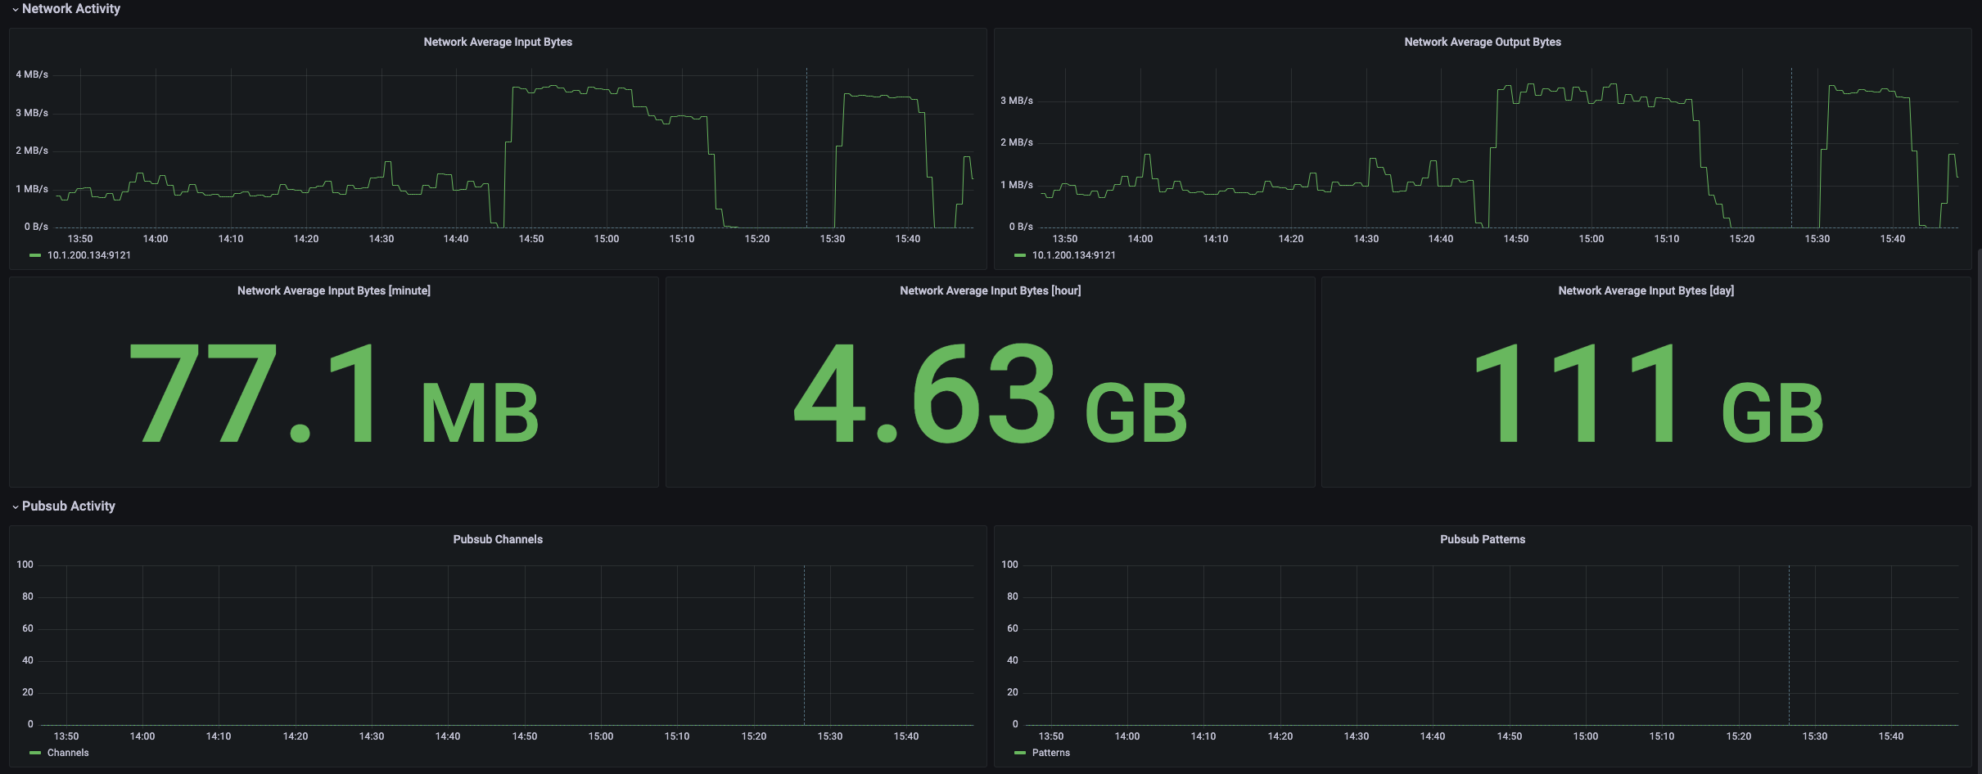Open the Network Average Input Bytes panel title menu
The image size is (1982, 774).
[x=498, y=43]
